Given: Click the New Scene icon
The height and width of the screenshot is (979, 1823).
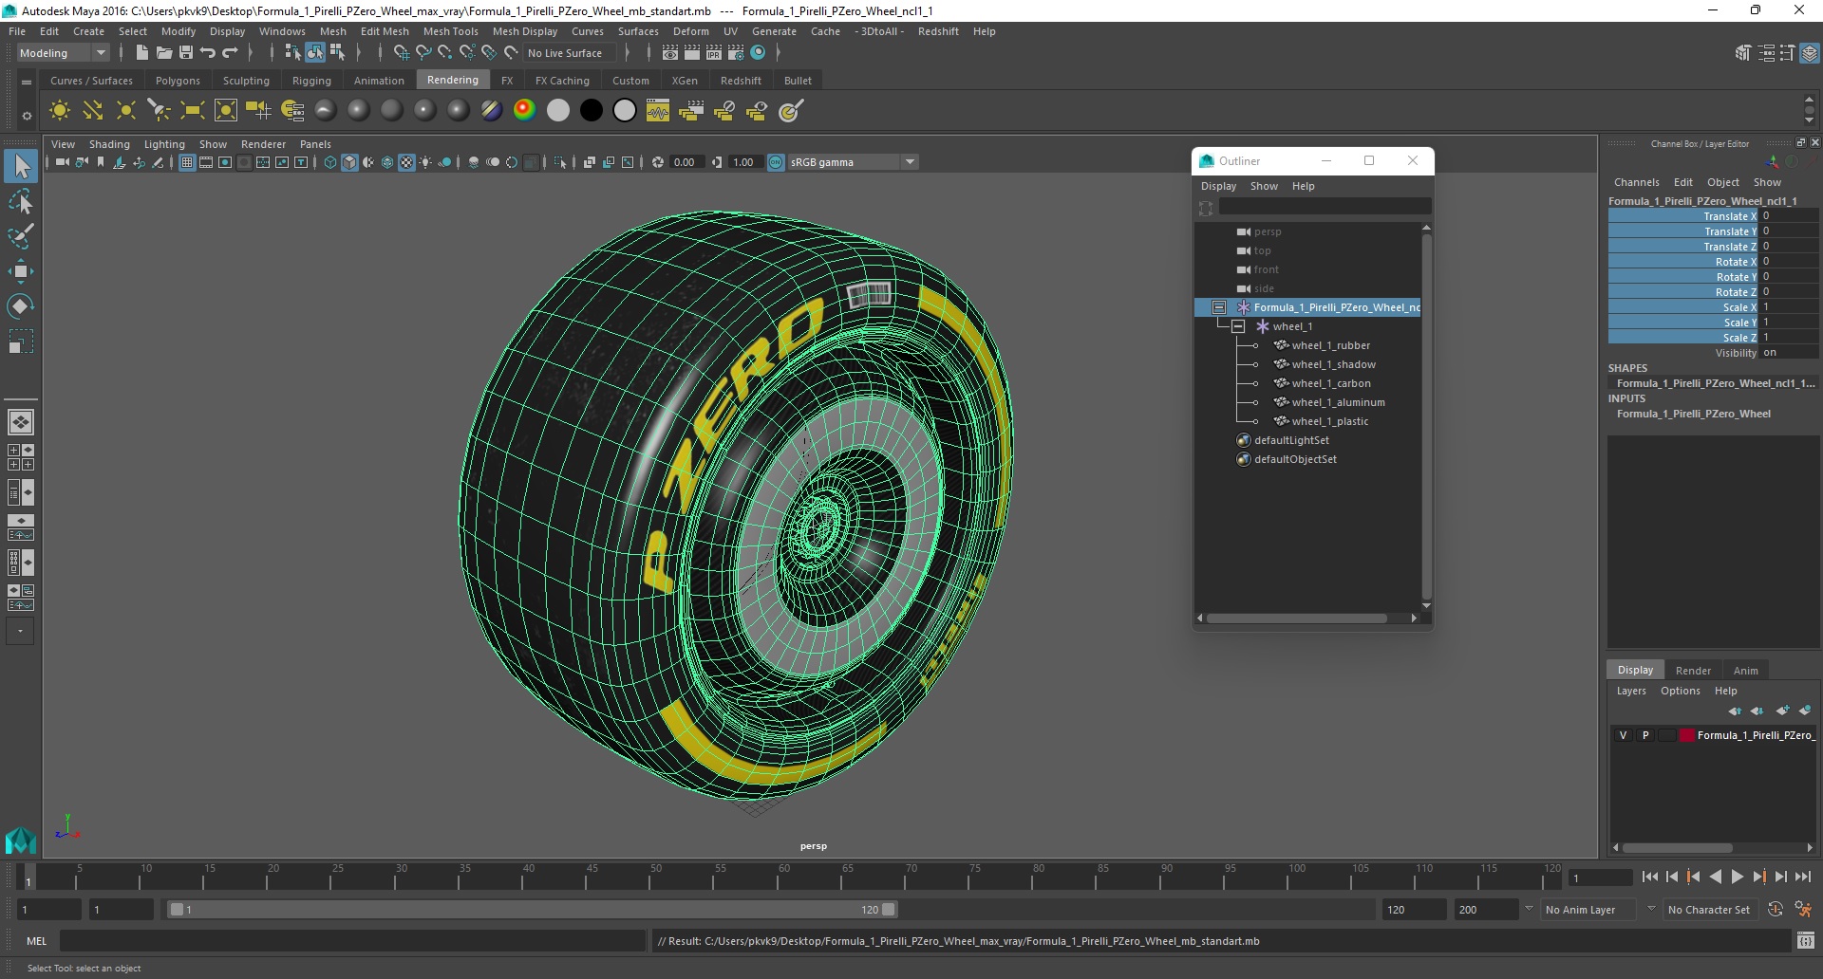Looking at the screenshot, I should pyautogui.click(x=141, y=53).
